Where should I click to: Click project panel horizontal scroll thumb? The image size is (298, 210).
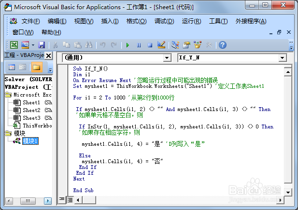(28, 201)
